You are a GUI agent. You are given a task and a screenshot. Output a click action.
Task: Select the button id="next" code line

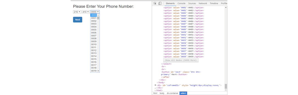click(x=181, y=73)
